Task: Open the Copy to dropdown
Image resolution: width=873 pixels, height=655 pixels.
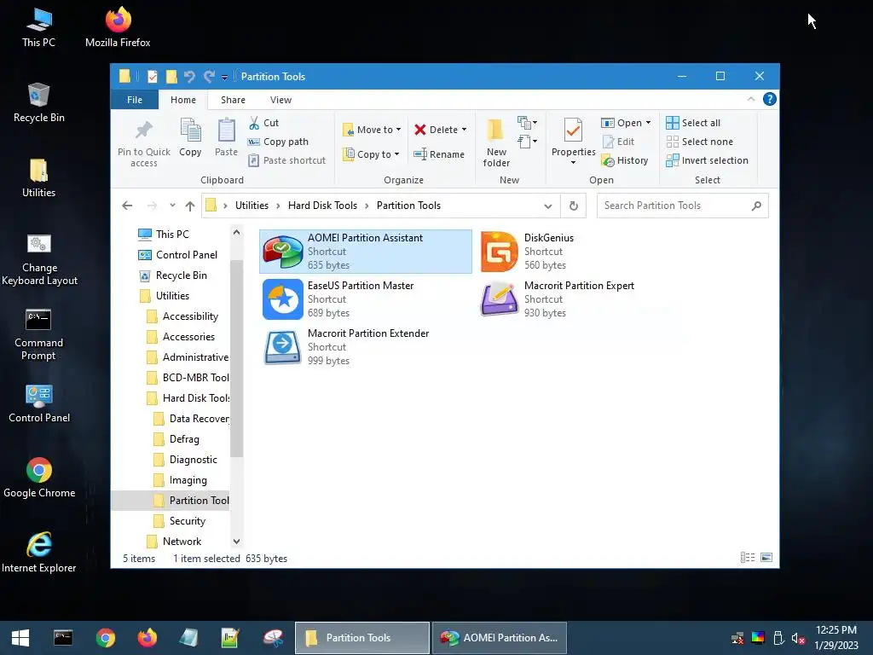Action: click(x=372, y=154)
